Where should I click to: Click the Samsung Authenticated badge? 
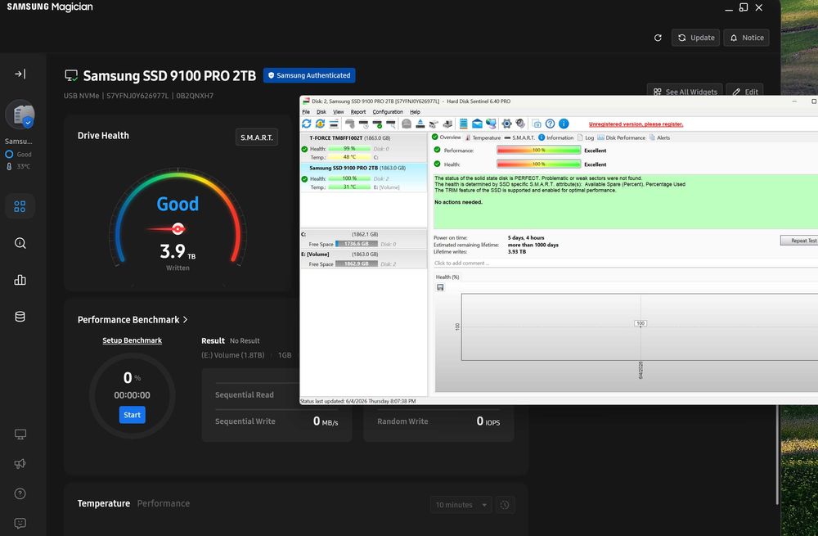point(309,75)
